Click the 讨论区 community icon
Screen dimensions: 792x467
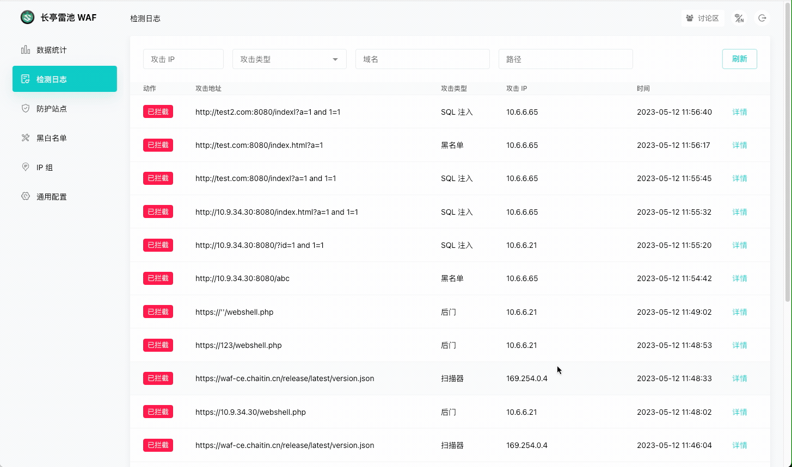[x=689, y=17]
